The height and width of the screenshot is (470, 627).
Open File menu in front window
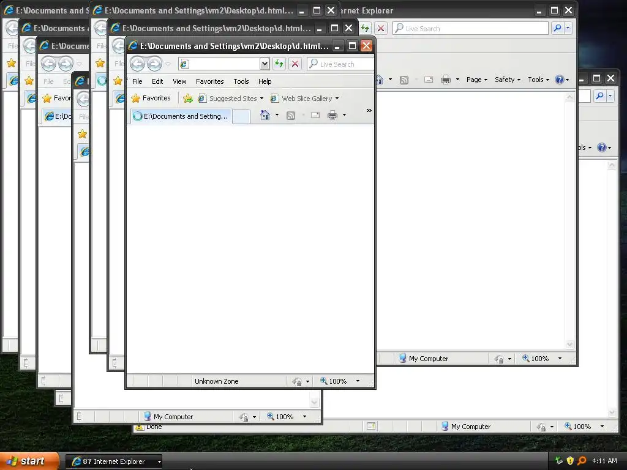pos(137,81)
